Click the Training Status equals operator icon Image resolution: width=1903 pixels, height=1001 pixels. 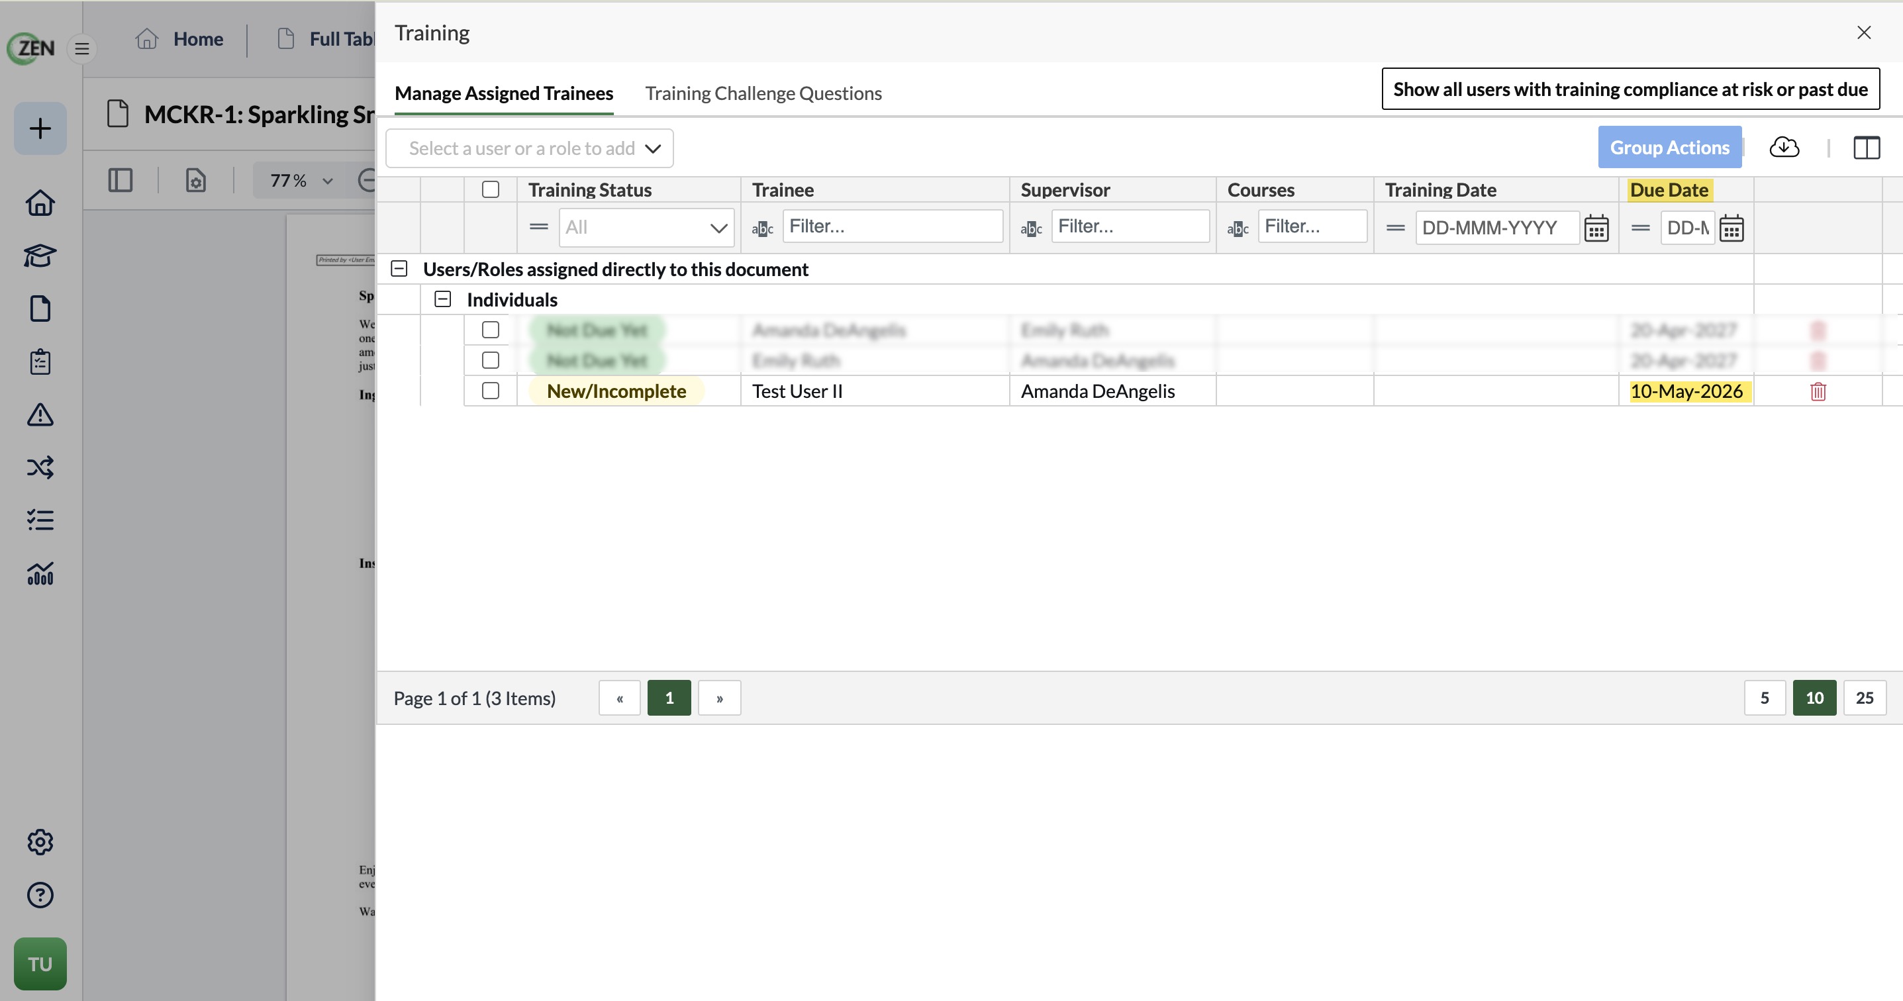[539, 227]
